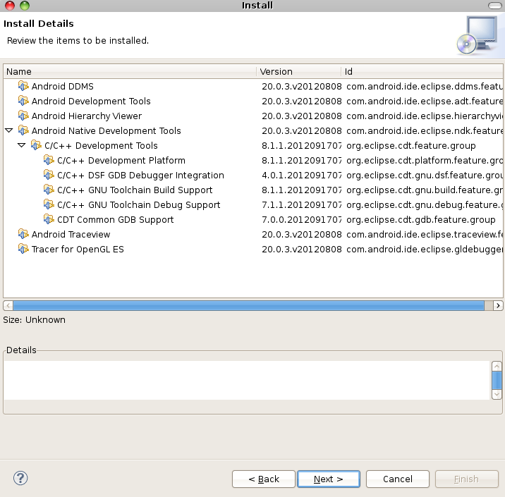Click the com.android.ide.eclipse.traceview id cell
505x497 pixels.
click(x=425, y=234)
